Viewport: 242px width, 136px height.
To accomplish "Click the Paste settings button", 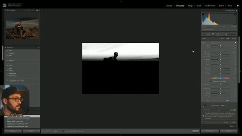I will 31,131.
